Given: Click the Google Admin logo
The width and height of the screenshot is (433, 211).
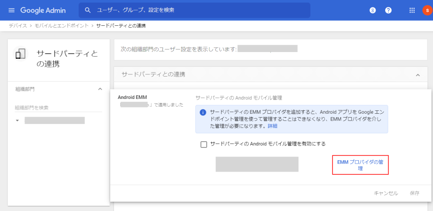Looking at the screenshot, I should [43, 11].
